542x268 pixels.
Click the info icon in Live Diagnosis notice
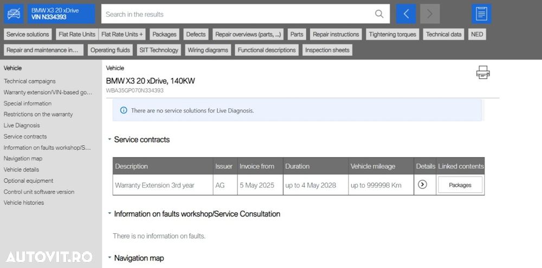pos(124,110)
